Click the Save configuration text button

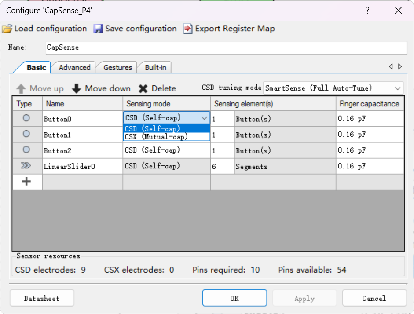[141, 29]
